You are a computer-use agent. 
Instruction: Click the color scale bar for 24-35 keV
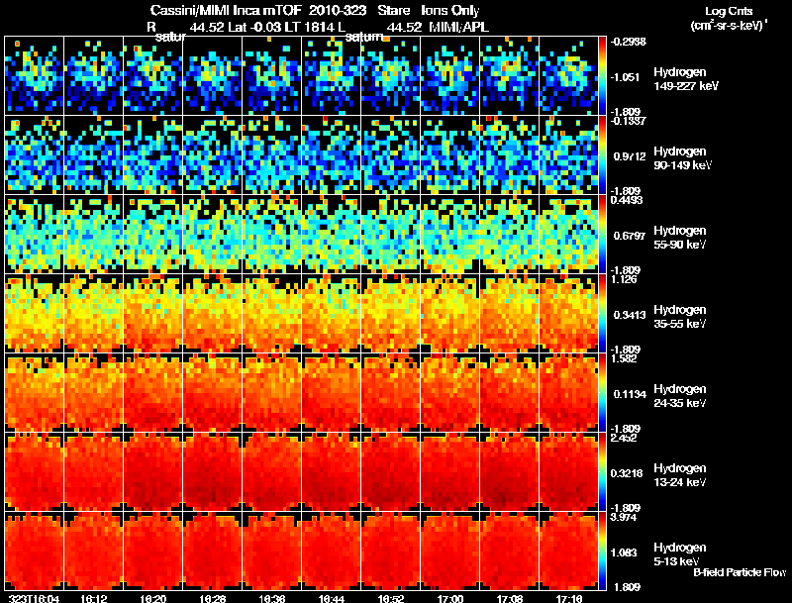click(x=602, y=393)
